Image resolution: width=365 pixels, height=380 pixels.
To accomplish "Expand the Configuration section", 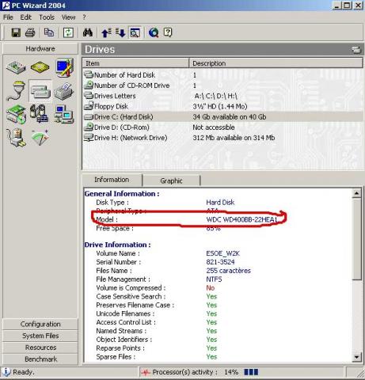I will (x=40, y=324).
